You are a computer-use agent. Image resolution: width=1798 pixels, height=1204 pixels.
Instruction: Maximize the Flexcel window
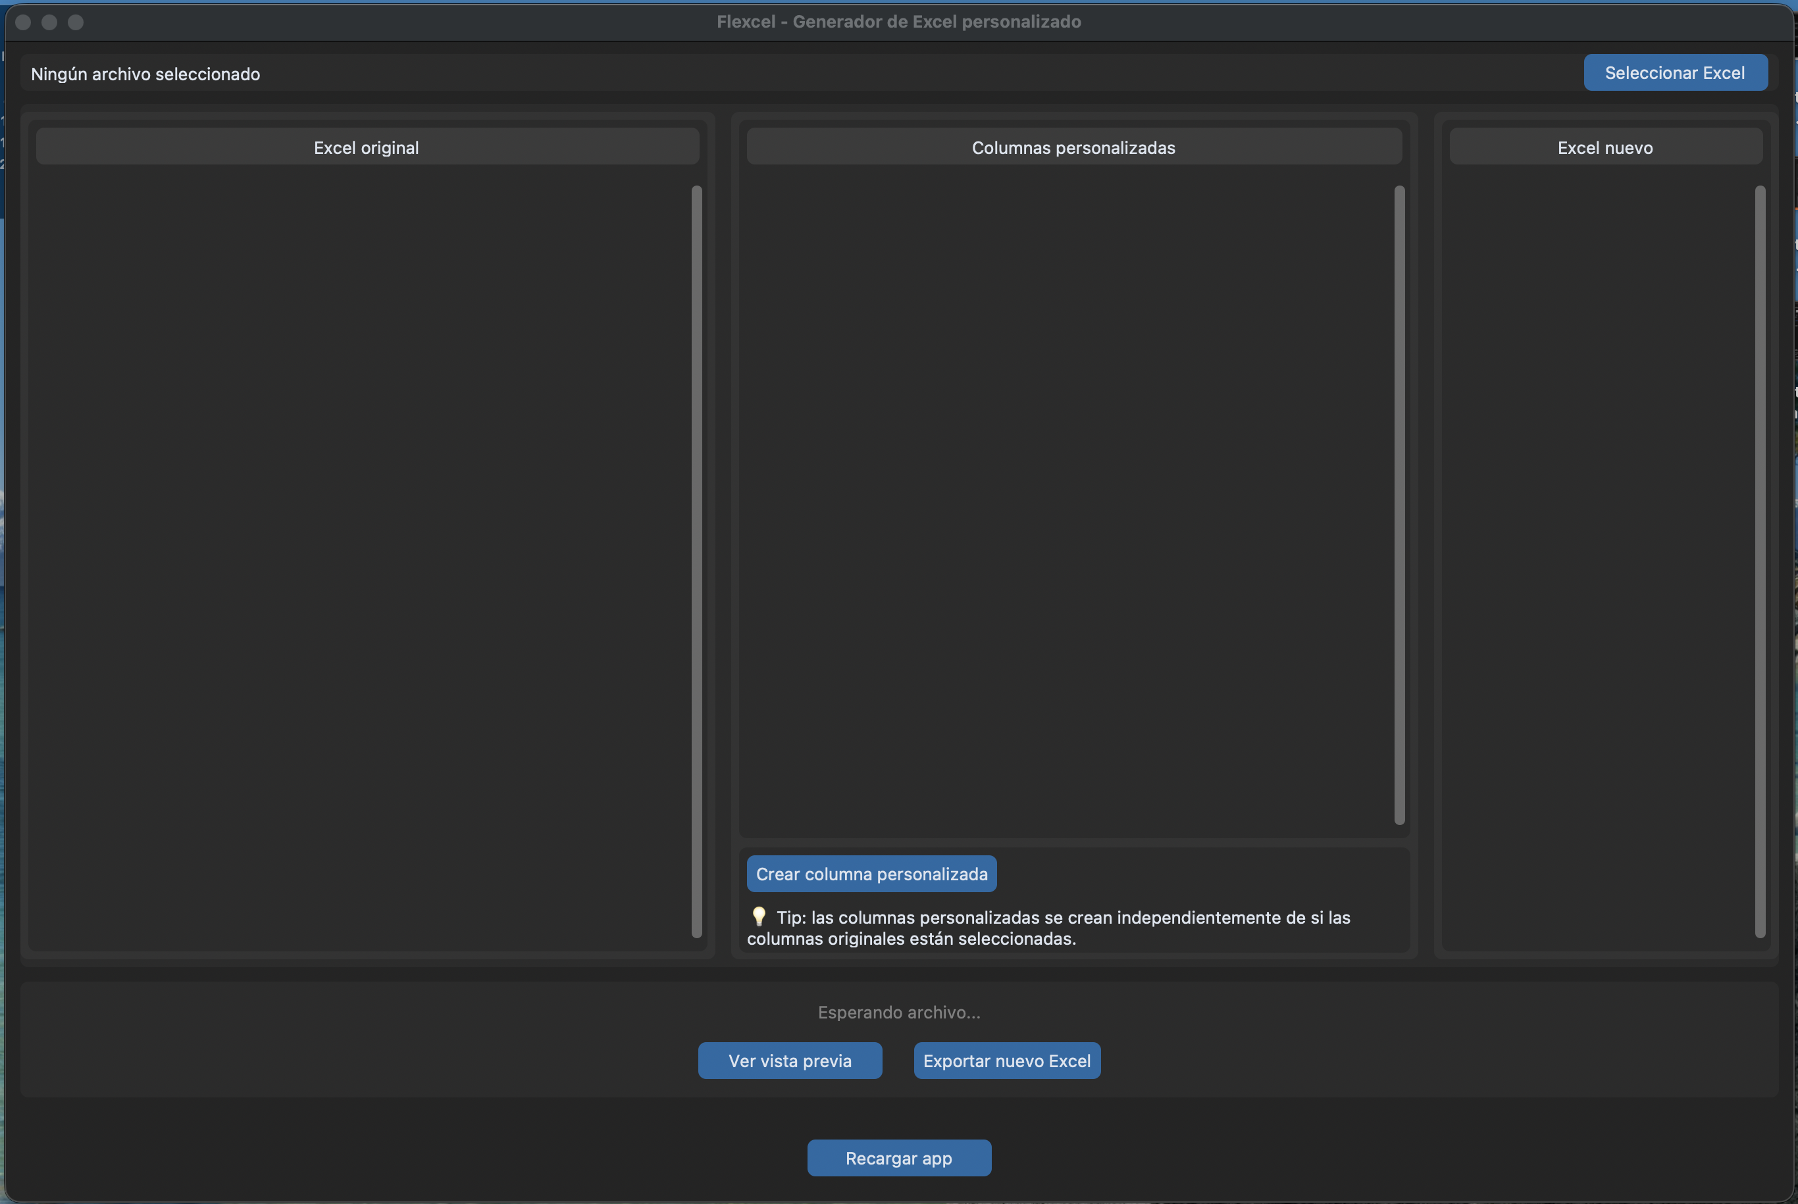coord(75,22)
